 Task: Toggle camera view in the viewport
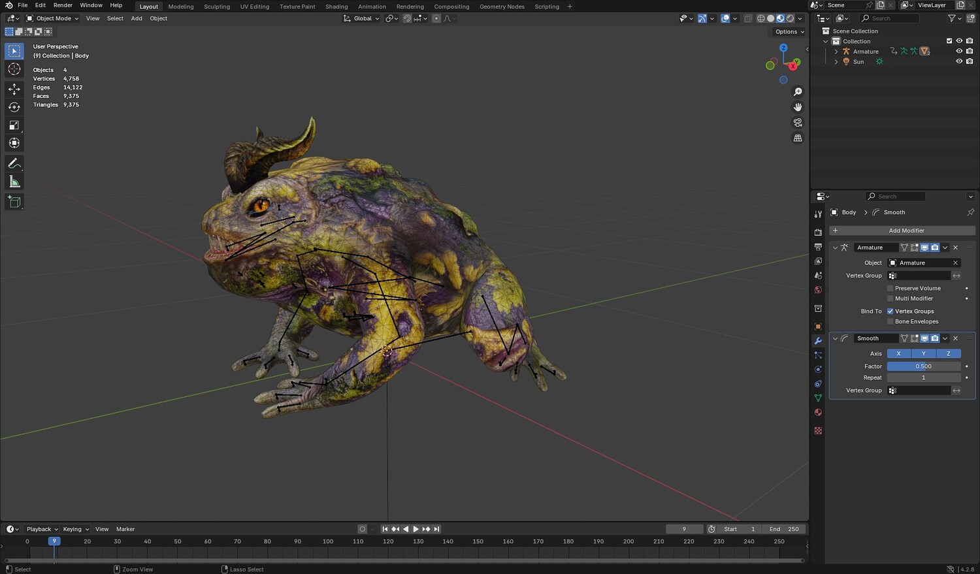798,123
